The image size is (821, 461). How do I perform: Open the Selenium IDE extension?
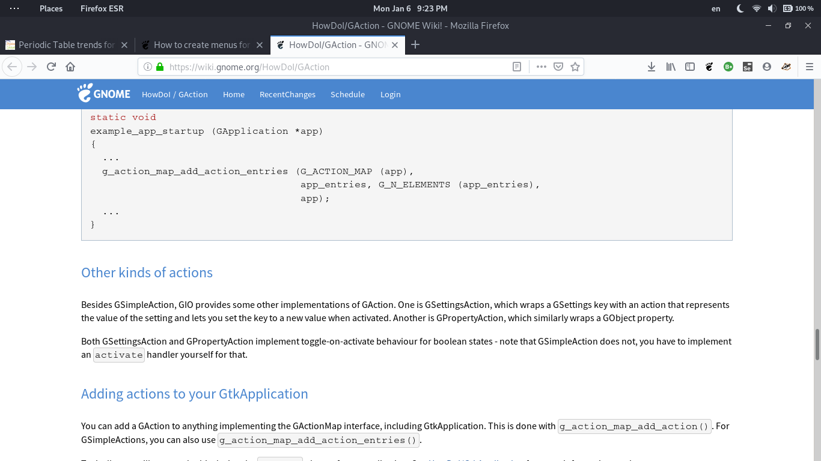point(747,67)
